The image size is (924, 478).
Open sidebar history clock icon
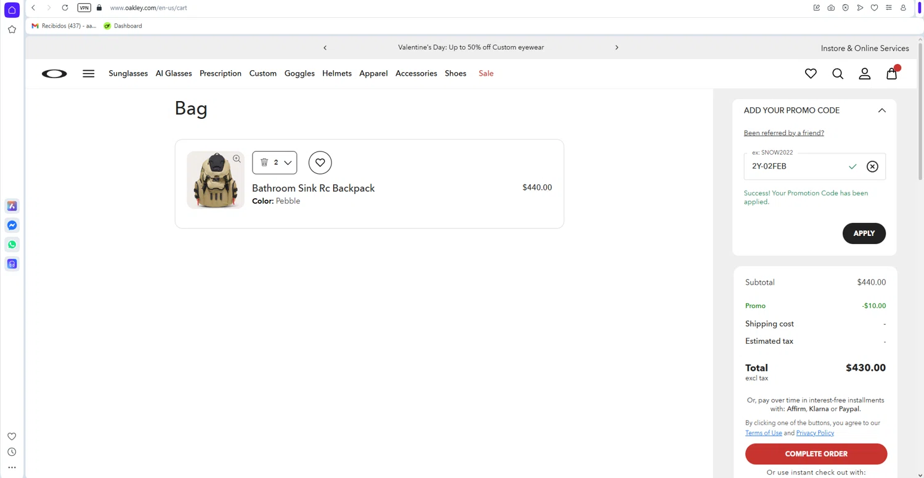12,452
